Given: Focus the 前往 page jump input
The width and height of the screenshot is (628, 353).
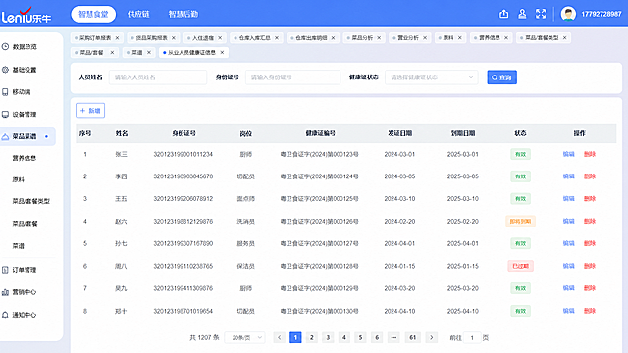Looking at the screenshot, I should pos(472,337).
